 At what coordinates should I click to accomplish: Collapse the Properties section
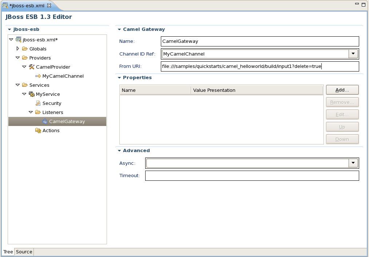click(x=119, y=78)
